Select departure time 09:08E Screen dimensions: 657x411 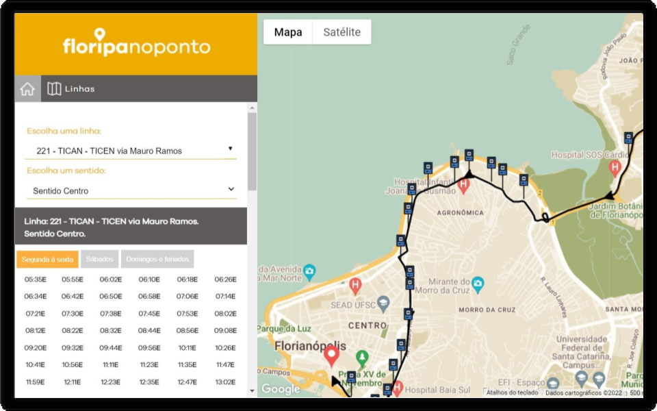(225, 330)
